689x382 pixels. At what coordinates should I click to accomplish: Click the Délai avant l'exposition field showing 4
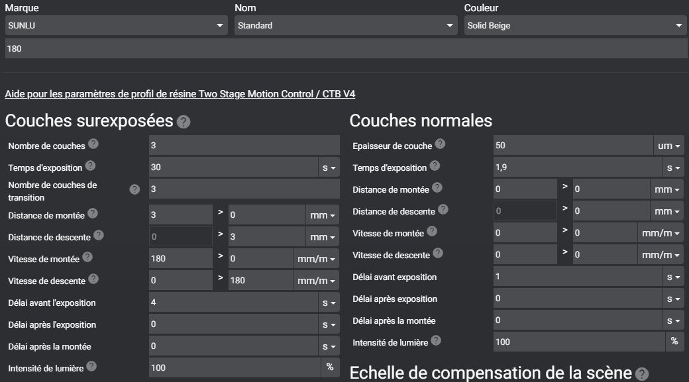click(233, 303)
